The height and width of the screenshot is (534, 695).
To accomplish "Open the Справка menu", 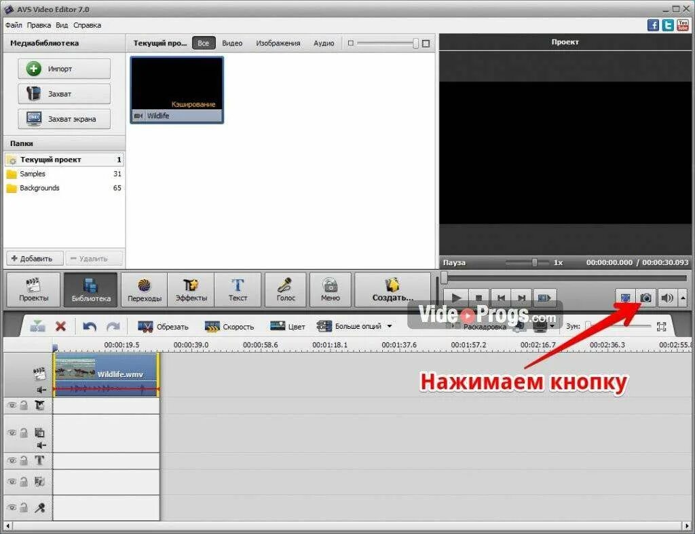I will pos(88,25).
